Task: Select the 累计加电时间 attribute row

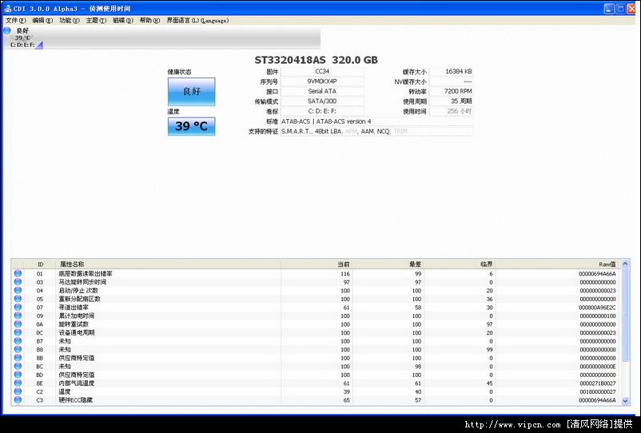Action: tap(316, 316)
